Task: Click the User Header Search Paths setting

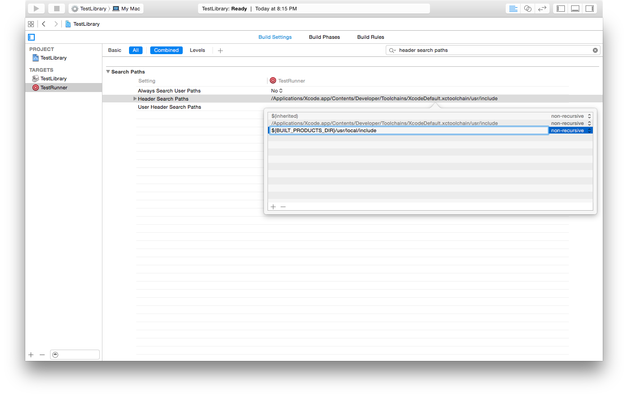Action: [170, 107]
